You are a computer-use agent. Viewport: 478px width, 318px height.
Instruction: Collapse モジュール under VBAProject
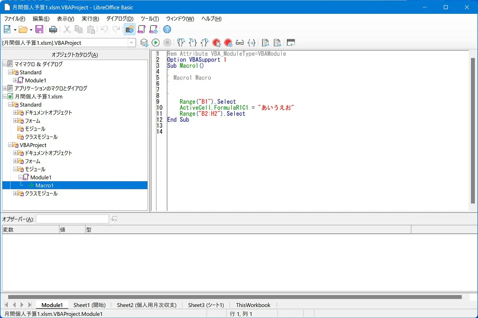tap(16, 169)
